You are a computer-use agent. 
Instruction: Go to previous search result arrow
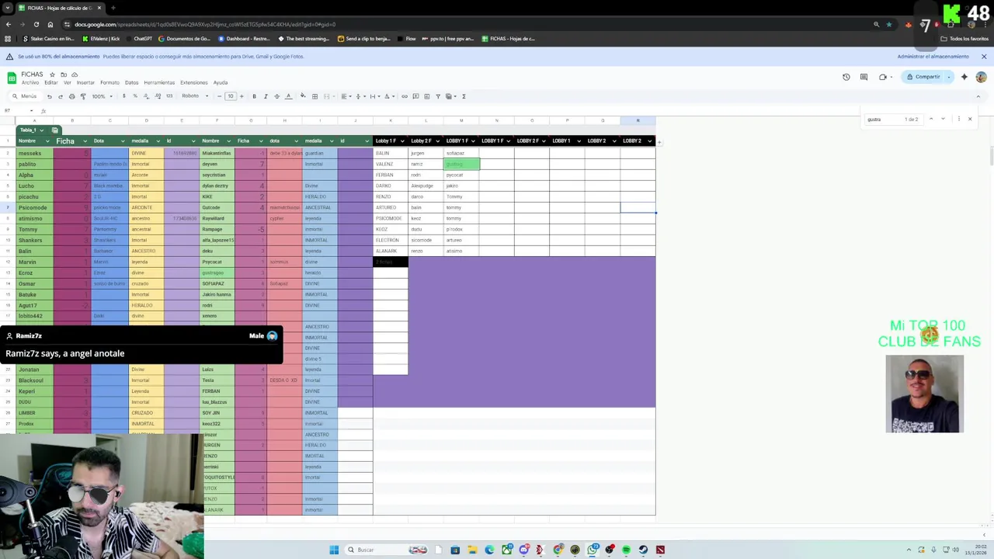point(931,119)
